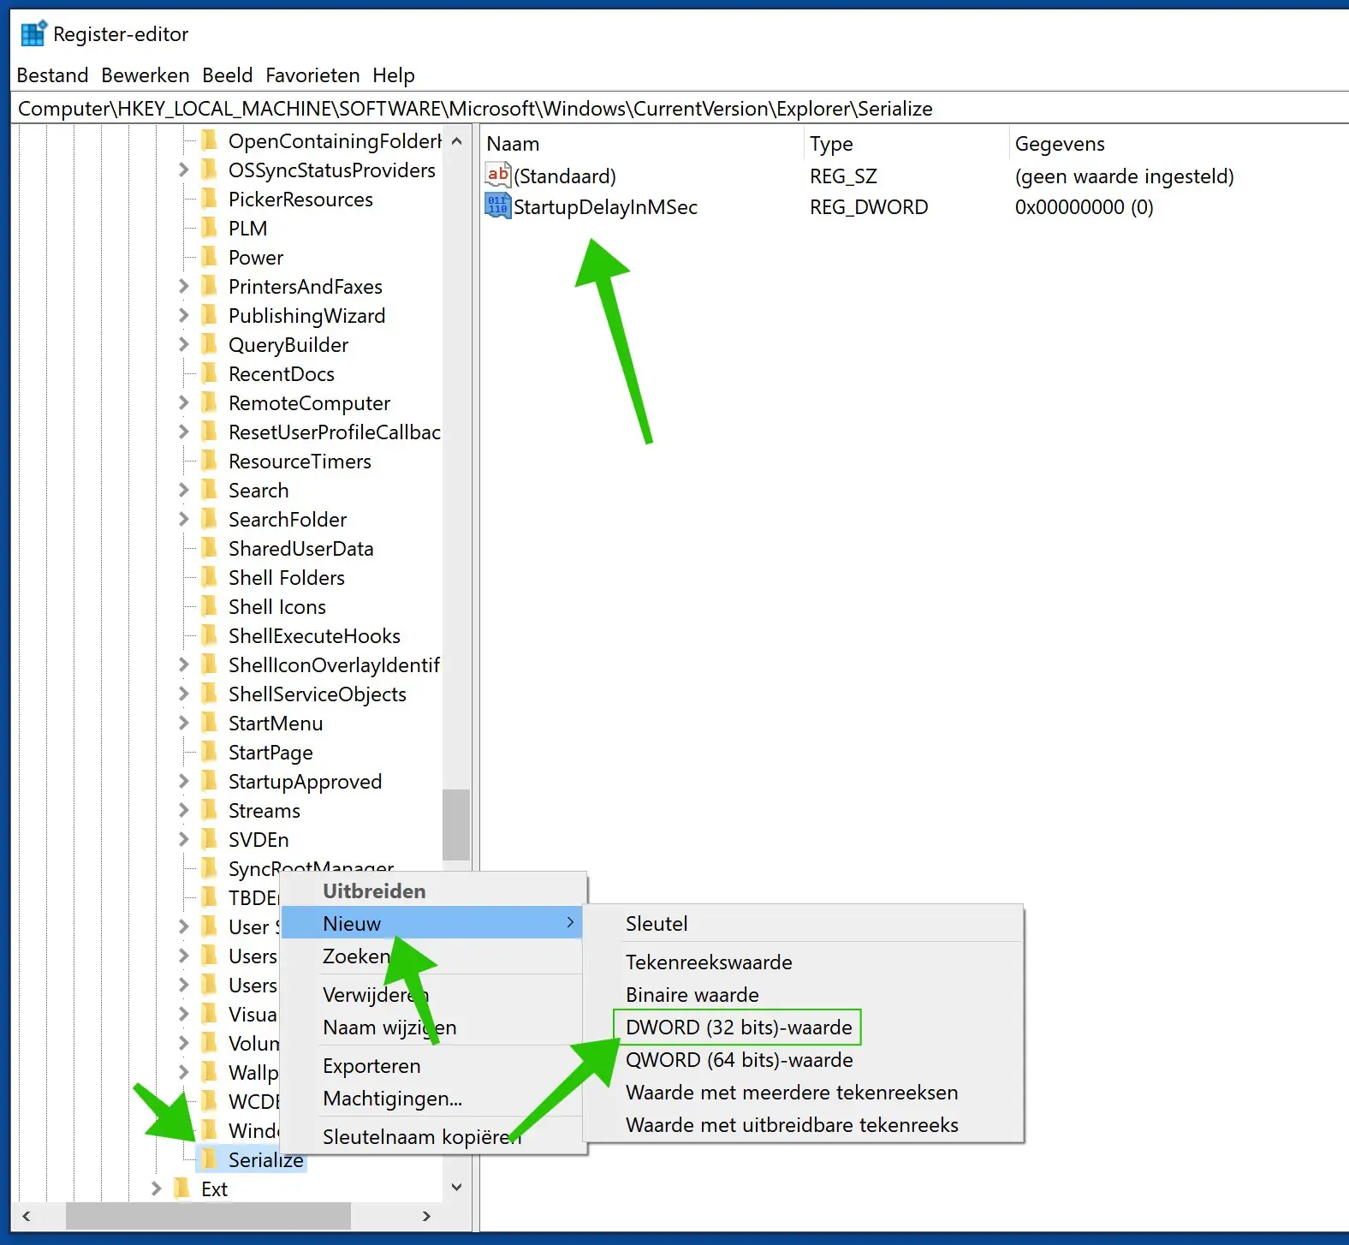Click the Shell Icons folder icon
This screenshot has height=1245, width=1349.
point(209,606)
